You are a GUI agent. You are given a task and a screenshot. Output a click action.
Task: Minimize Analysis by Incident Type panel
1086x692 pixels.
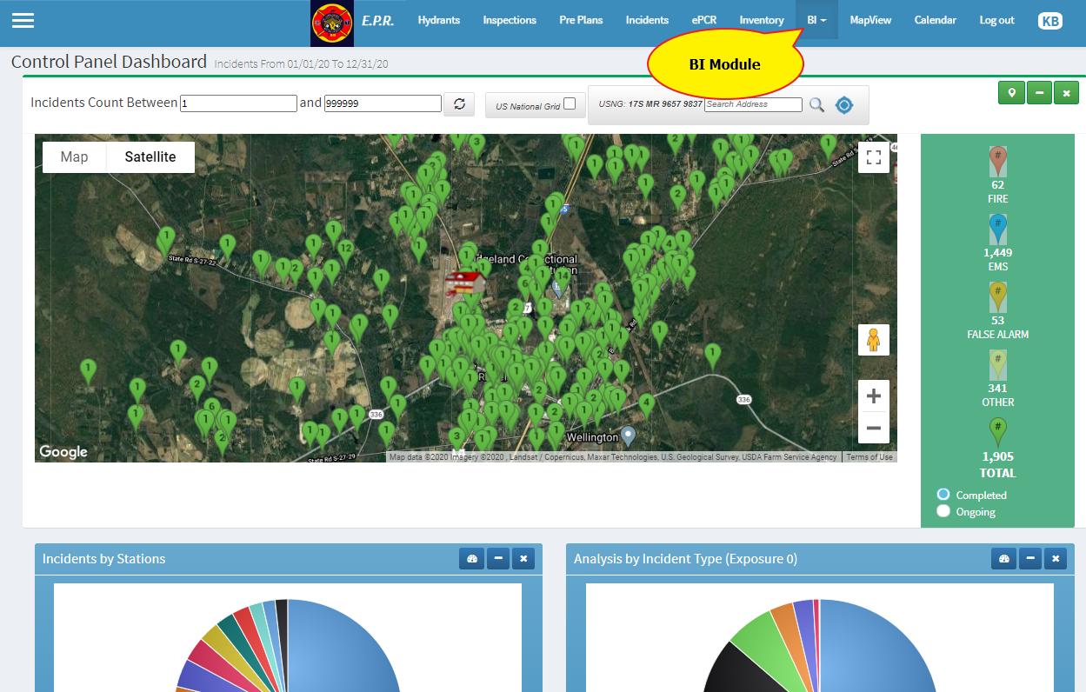click(x=1030, y=559)
